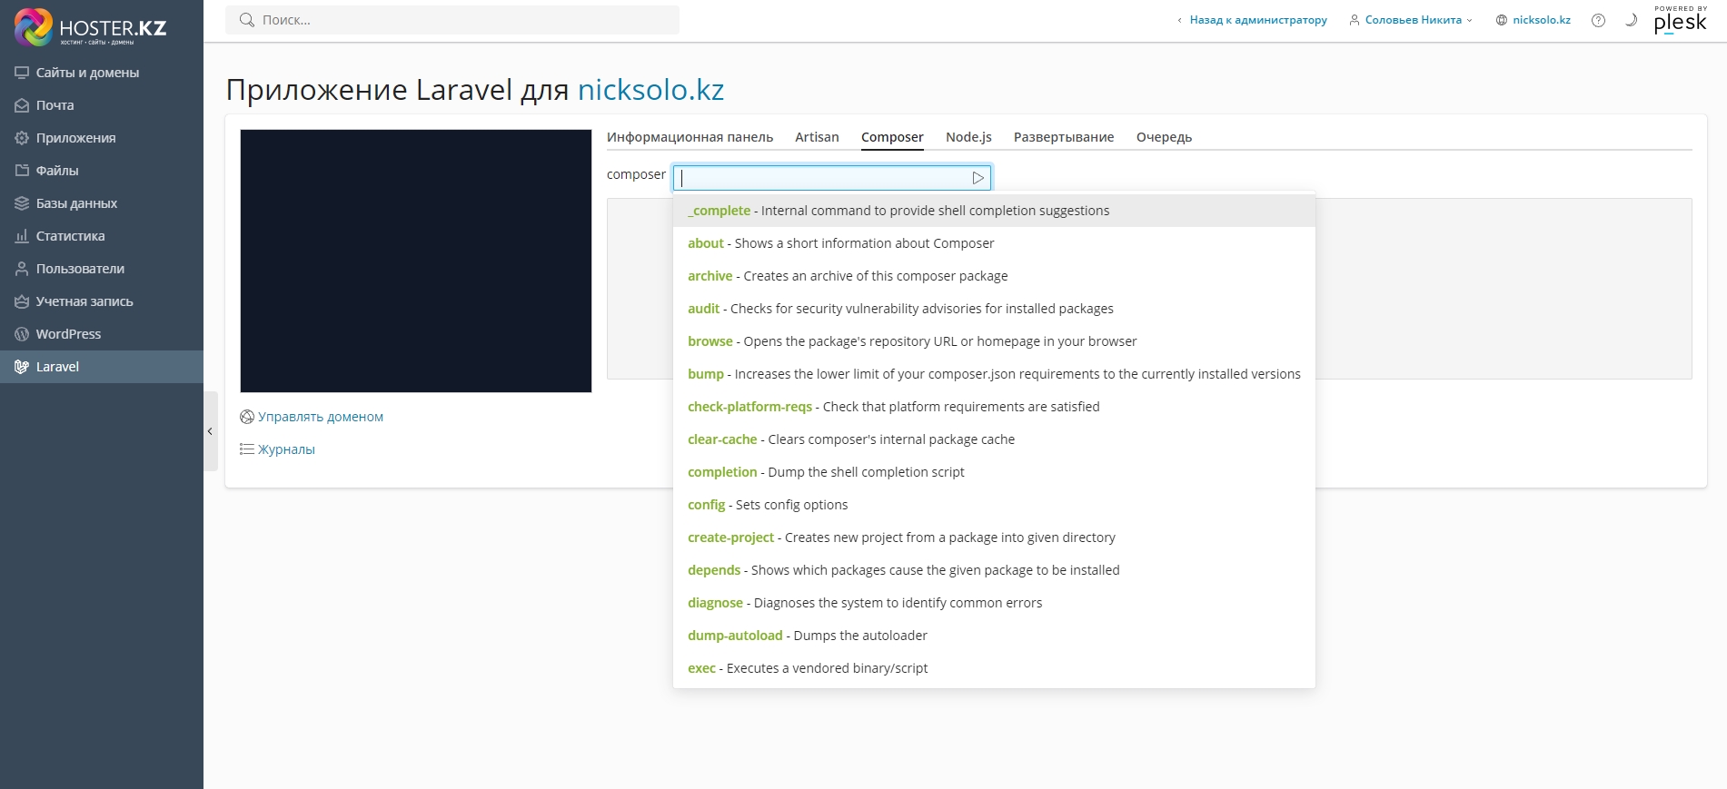This screenshot has width=1727, height=789.
Task: Click the site preview thumbnail
Action: coord(416,261)
